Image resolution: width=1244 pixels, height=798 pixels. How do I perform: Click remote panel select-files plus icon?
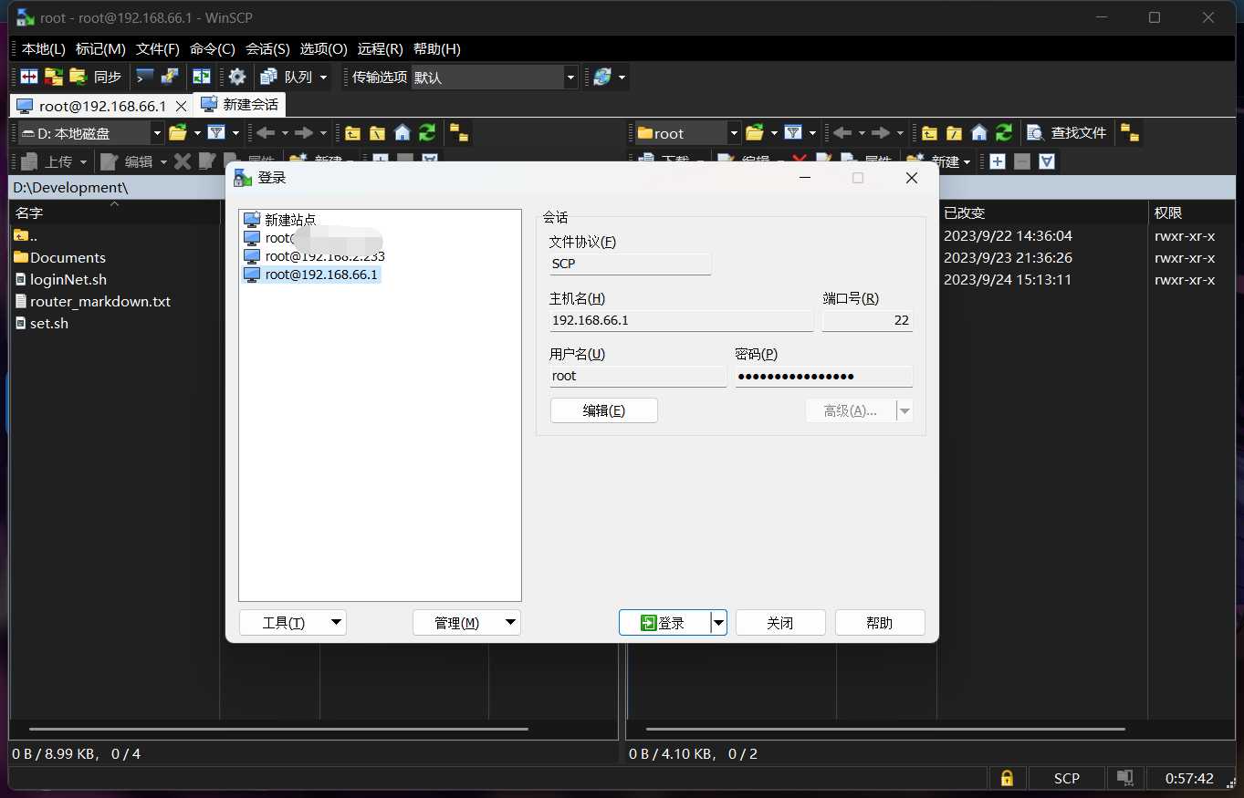[x=998, y=161]
